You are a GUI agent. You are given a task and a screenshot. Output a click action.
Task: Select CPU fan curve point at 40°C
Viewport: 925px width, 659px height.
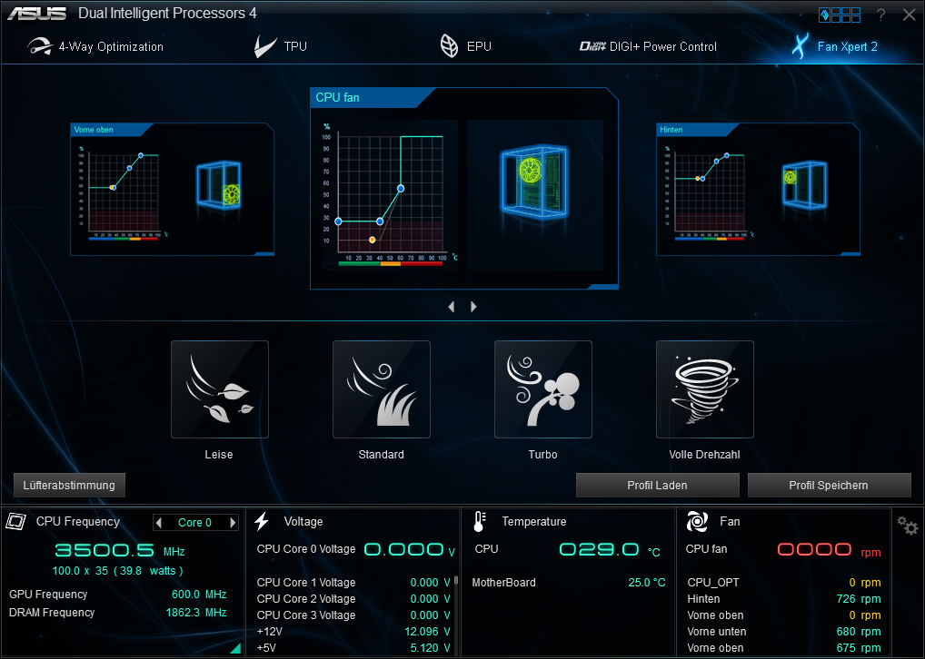coord(380,221)
